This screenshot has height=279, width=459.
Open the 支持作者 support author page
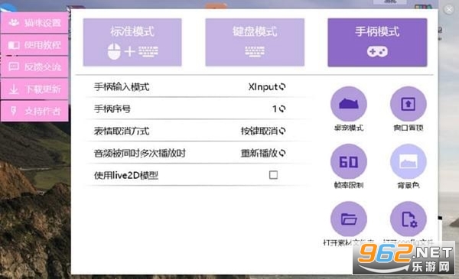pyautogui.click(x=34, y=111)
